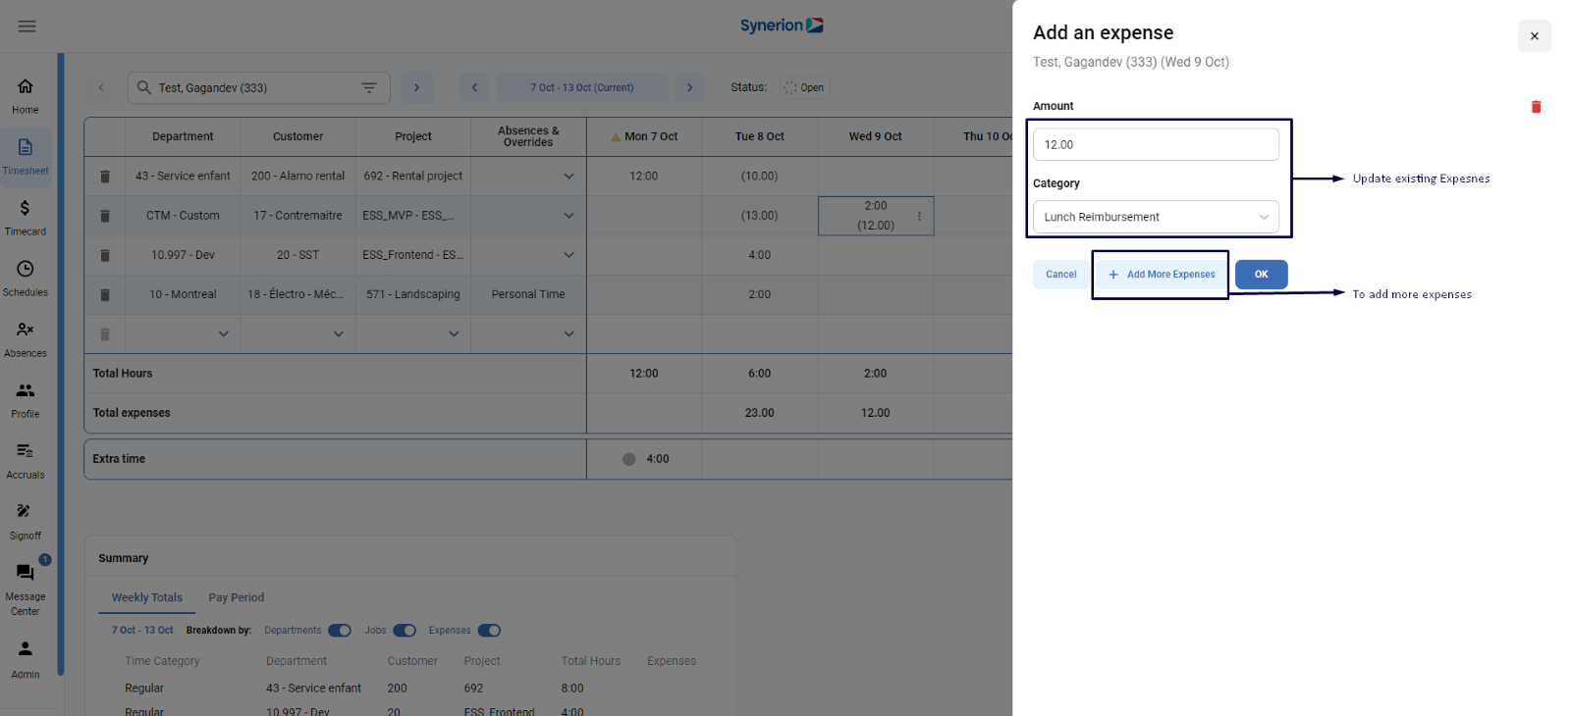Click the 200 - Alamo rental cell

[298, 177]
